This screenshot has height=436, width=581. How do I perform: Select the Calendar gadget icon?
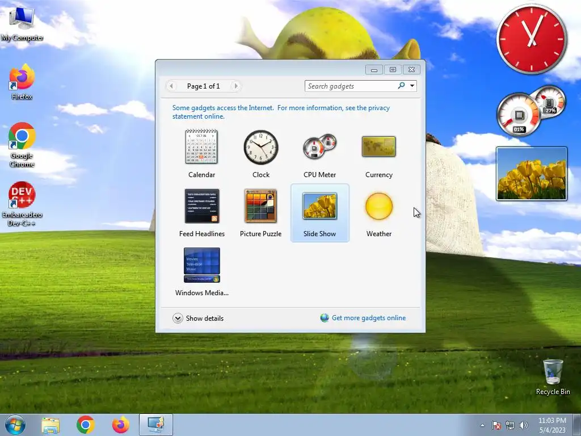201,146
